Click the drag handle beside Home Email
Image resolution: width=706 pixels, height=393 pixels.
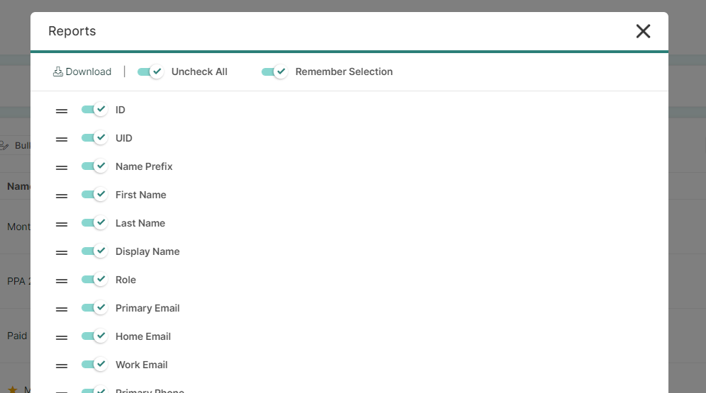[62, 338]
